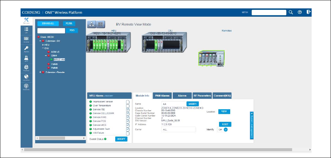The width and height of the screenshot is (331, 158).
Task: Click red status dot beside Stack -MESH
Action: (38, 37)
